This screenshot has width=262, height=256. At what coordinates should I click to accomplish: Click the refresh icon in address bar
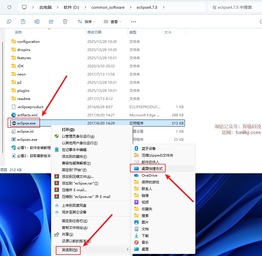[9, 7]
